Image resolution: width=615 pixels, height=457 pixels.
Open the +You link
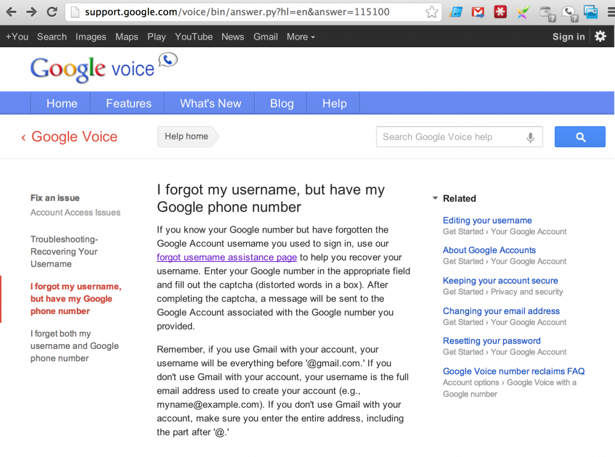[17, 37]
